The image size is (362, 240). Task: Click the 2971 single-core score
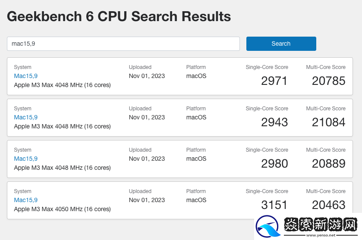(x=274, y=81)
